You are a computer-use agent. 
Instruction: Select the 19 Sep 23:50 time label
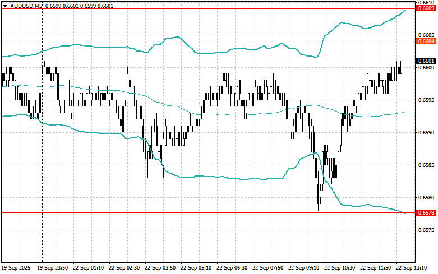53,268
